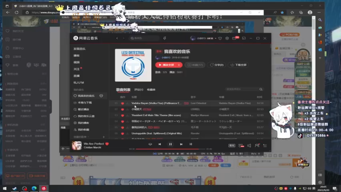Sort songs by 时间 column header
The image size is (341, 192).
(260, 97)
